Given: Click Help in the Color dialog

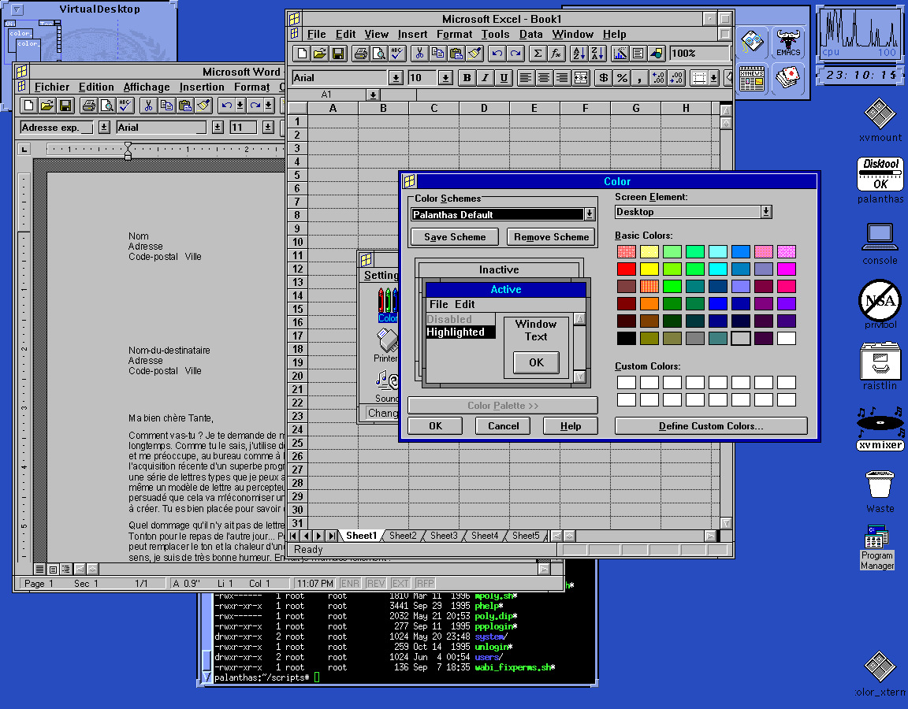Looking at the screenshot, I should click(571, 426).
